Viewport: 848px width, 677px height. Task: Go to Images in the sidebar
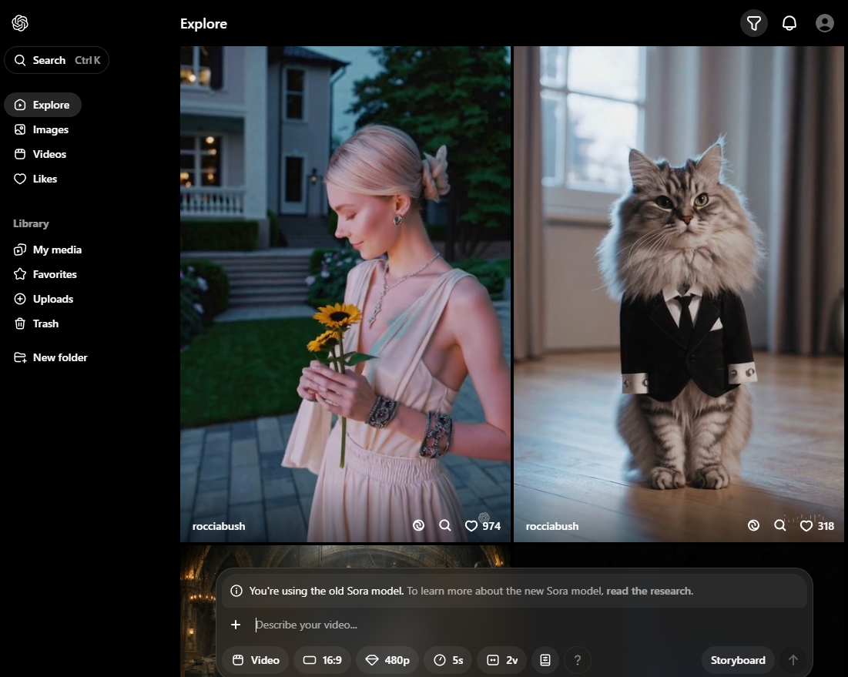(50, 129)
